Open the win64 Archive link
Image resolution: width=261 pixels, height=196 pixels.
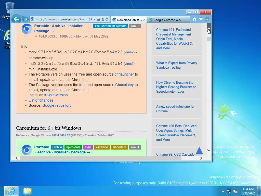[44, 152]
